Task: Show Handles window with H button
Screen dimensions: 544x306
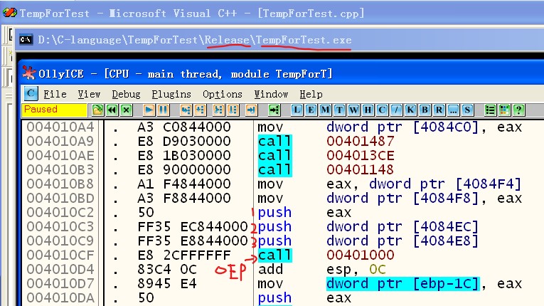Action: point(365,110)
